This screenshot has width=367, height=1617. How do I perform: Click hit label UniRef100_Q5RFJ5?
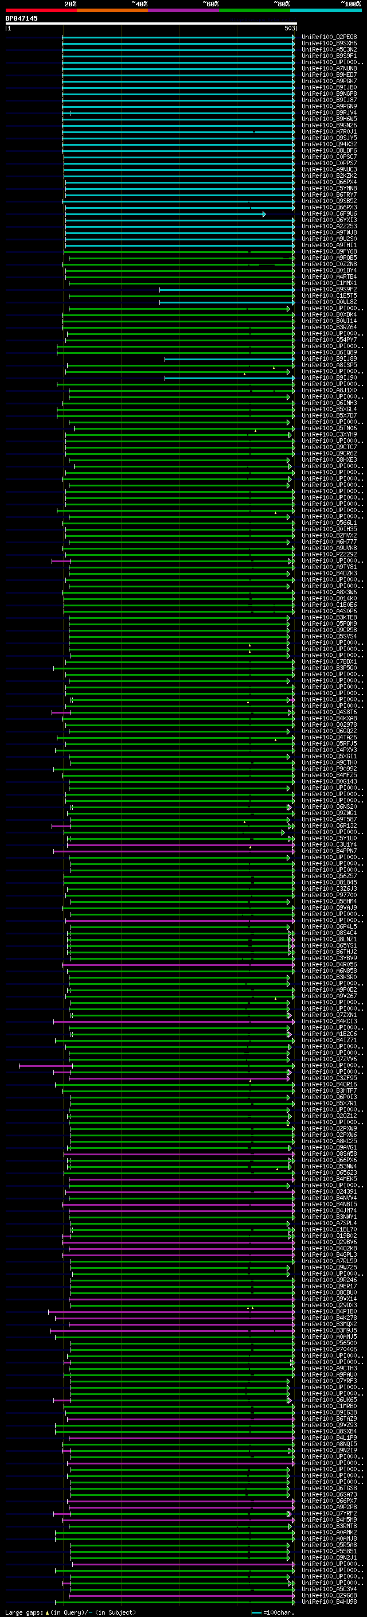point(329,743)
